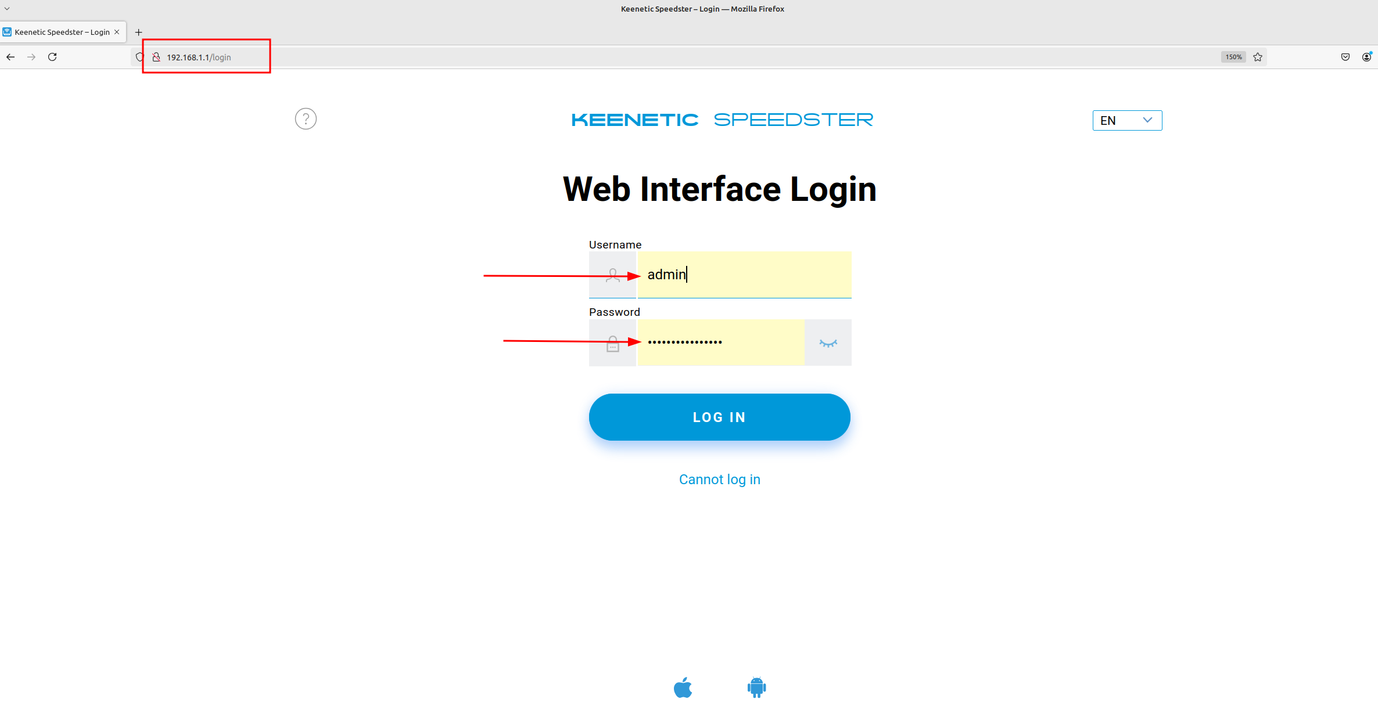Expand the list all tabs chevron

(x=7, y=9)
